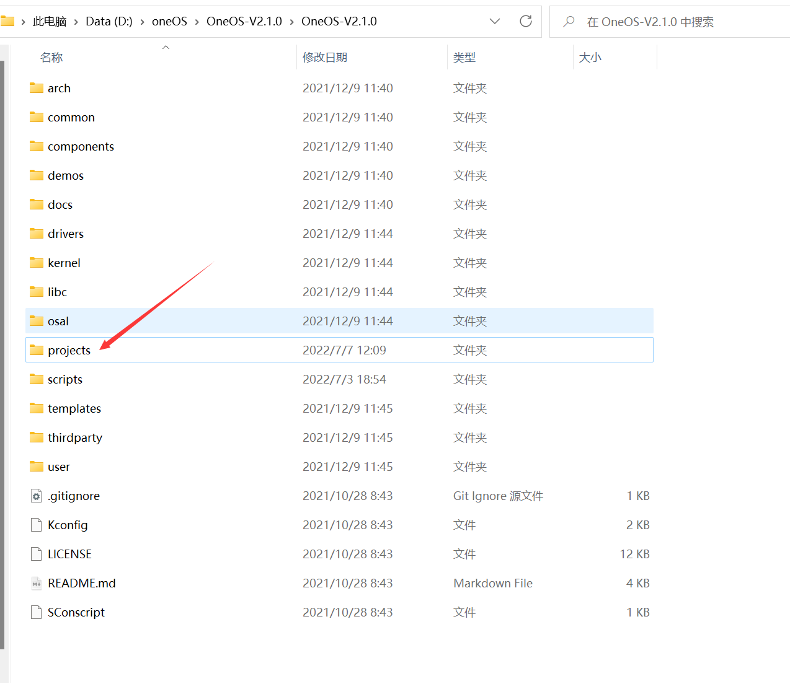Click the Markdown File type cell
Image resolution: width=790 pixels, height=689 pixels.
pos(493,583)
